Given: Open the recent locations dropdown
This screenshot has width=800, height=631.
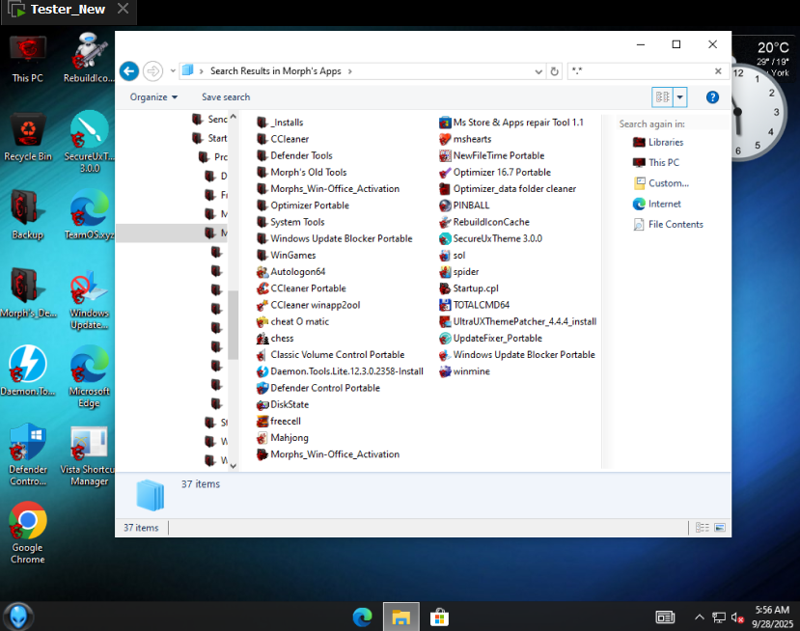Looking at the screenshot, I should (171, 71).
